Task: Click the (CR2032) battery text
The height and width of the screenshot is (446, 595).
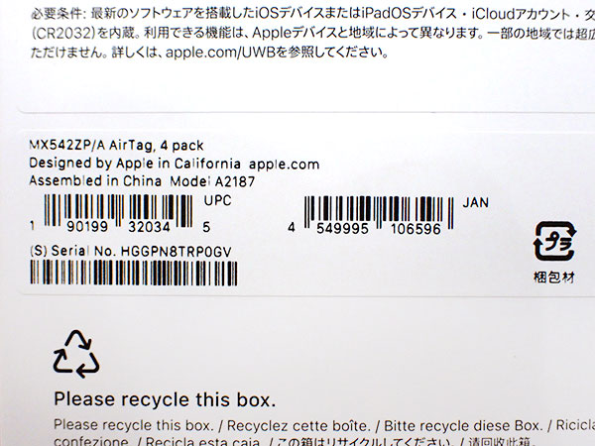Action: [x=62, y=34]
